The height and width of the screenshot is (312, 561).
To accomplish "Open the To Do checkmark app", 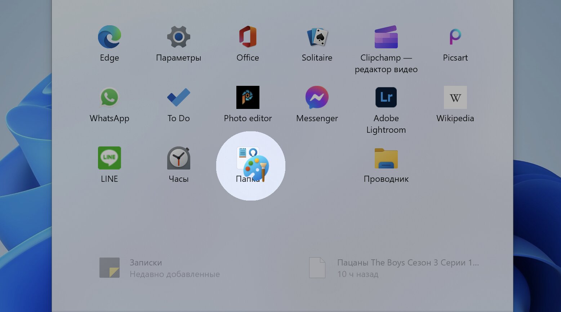I will [x=179, y=97].
